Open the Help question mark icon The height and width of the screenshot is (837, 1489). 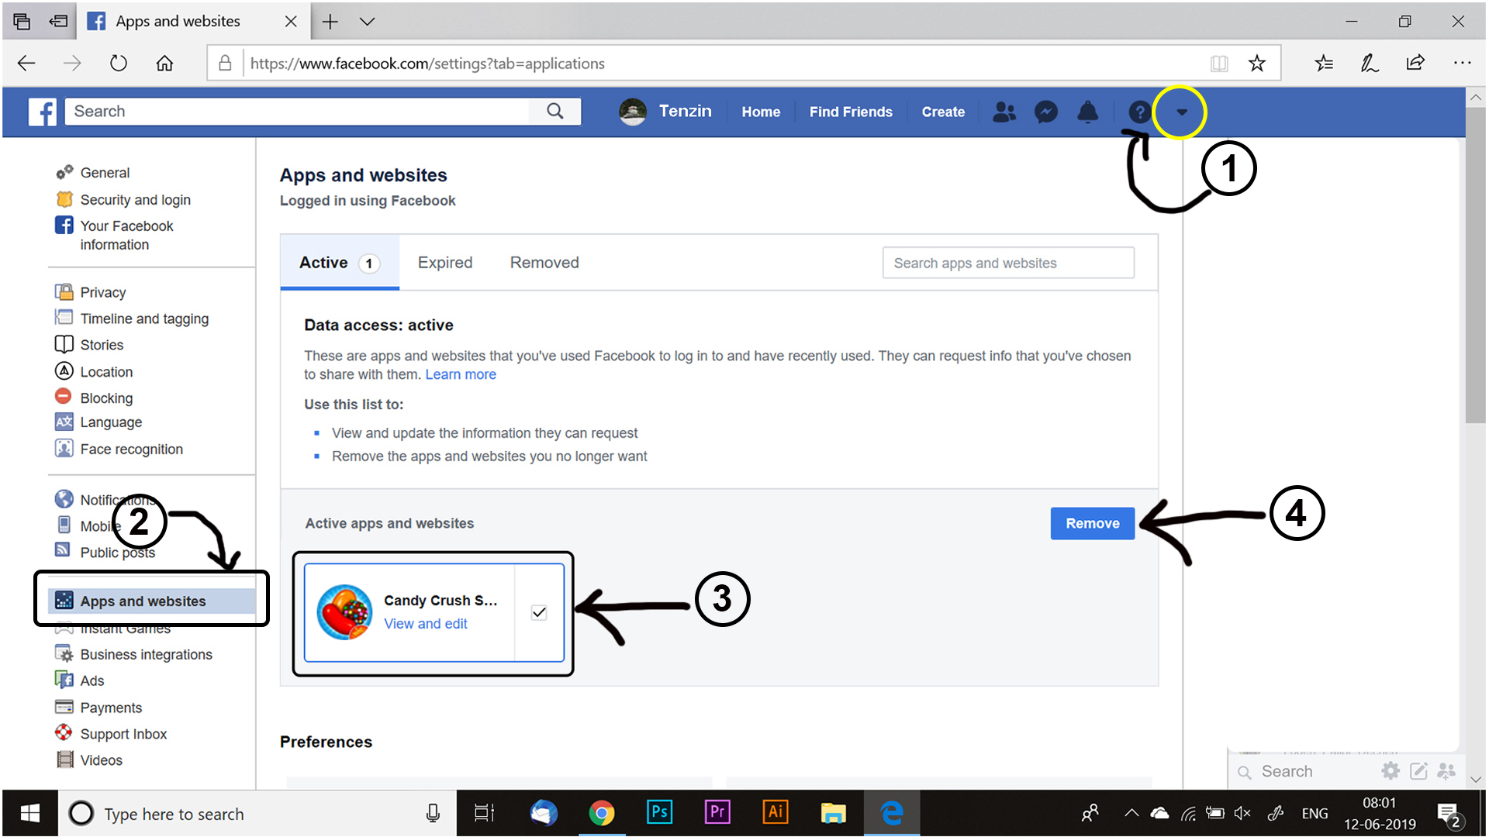coord(1138,112)
